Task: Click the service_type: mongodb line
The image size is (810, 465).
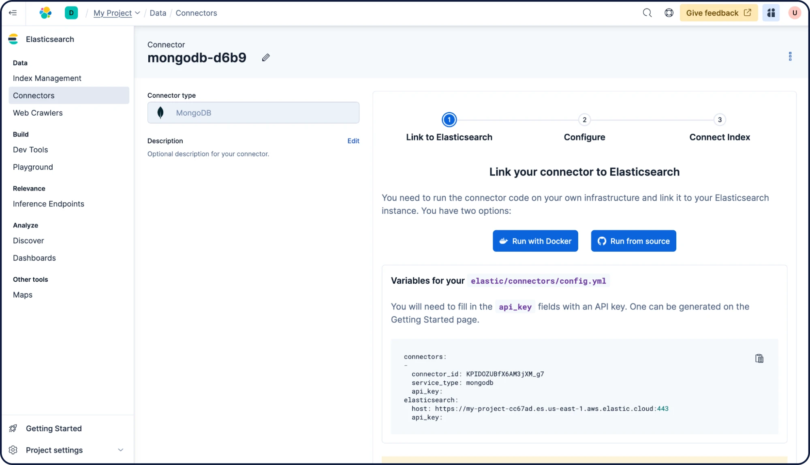Action: tap(452, 383)
